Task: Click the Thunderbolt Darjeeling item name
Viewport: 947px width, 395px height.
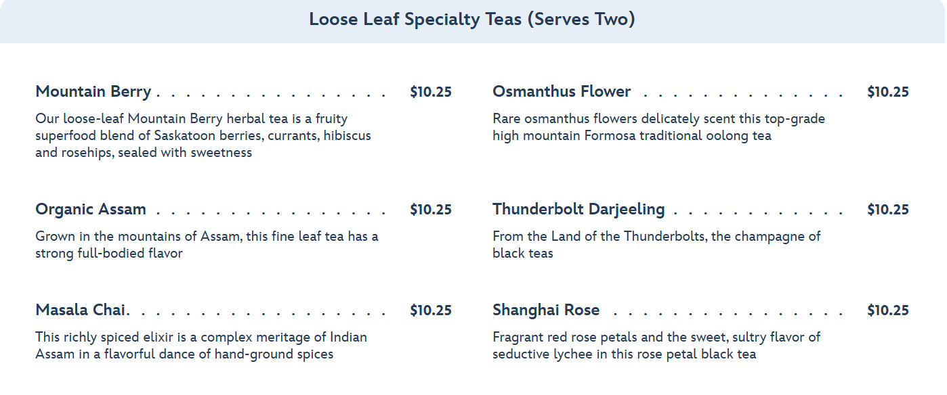Action: pos(578,210)
